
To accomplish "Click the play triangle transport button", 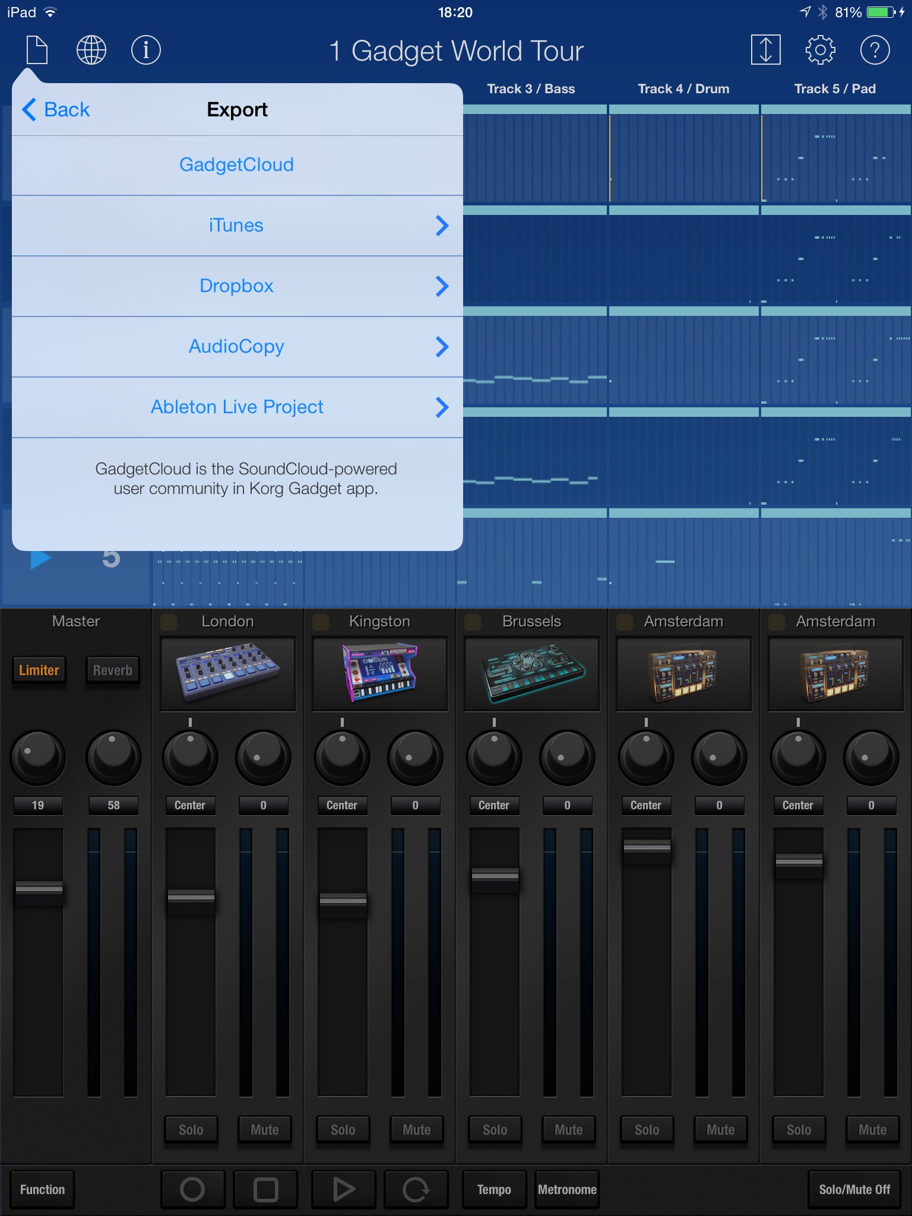I will click(x=344, y=1189).
